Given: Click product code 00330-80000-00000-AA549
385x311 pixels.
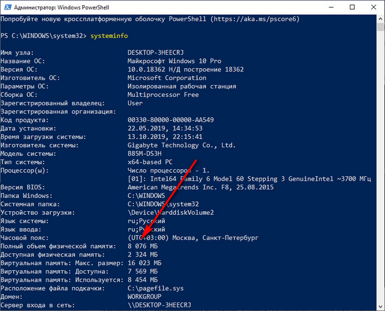Looking at the screenshot, I should tap(170, 120).
